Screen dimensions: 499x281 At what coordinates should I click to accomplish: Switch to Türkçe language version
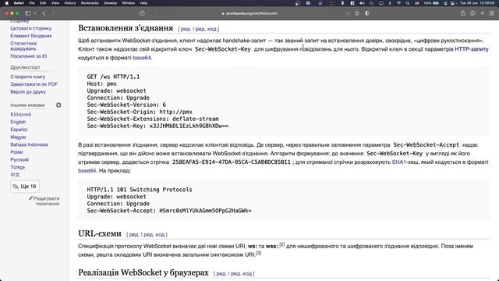coord(17,167)
